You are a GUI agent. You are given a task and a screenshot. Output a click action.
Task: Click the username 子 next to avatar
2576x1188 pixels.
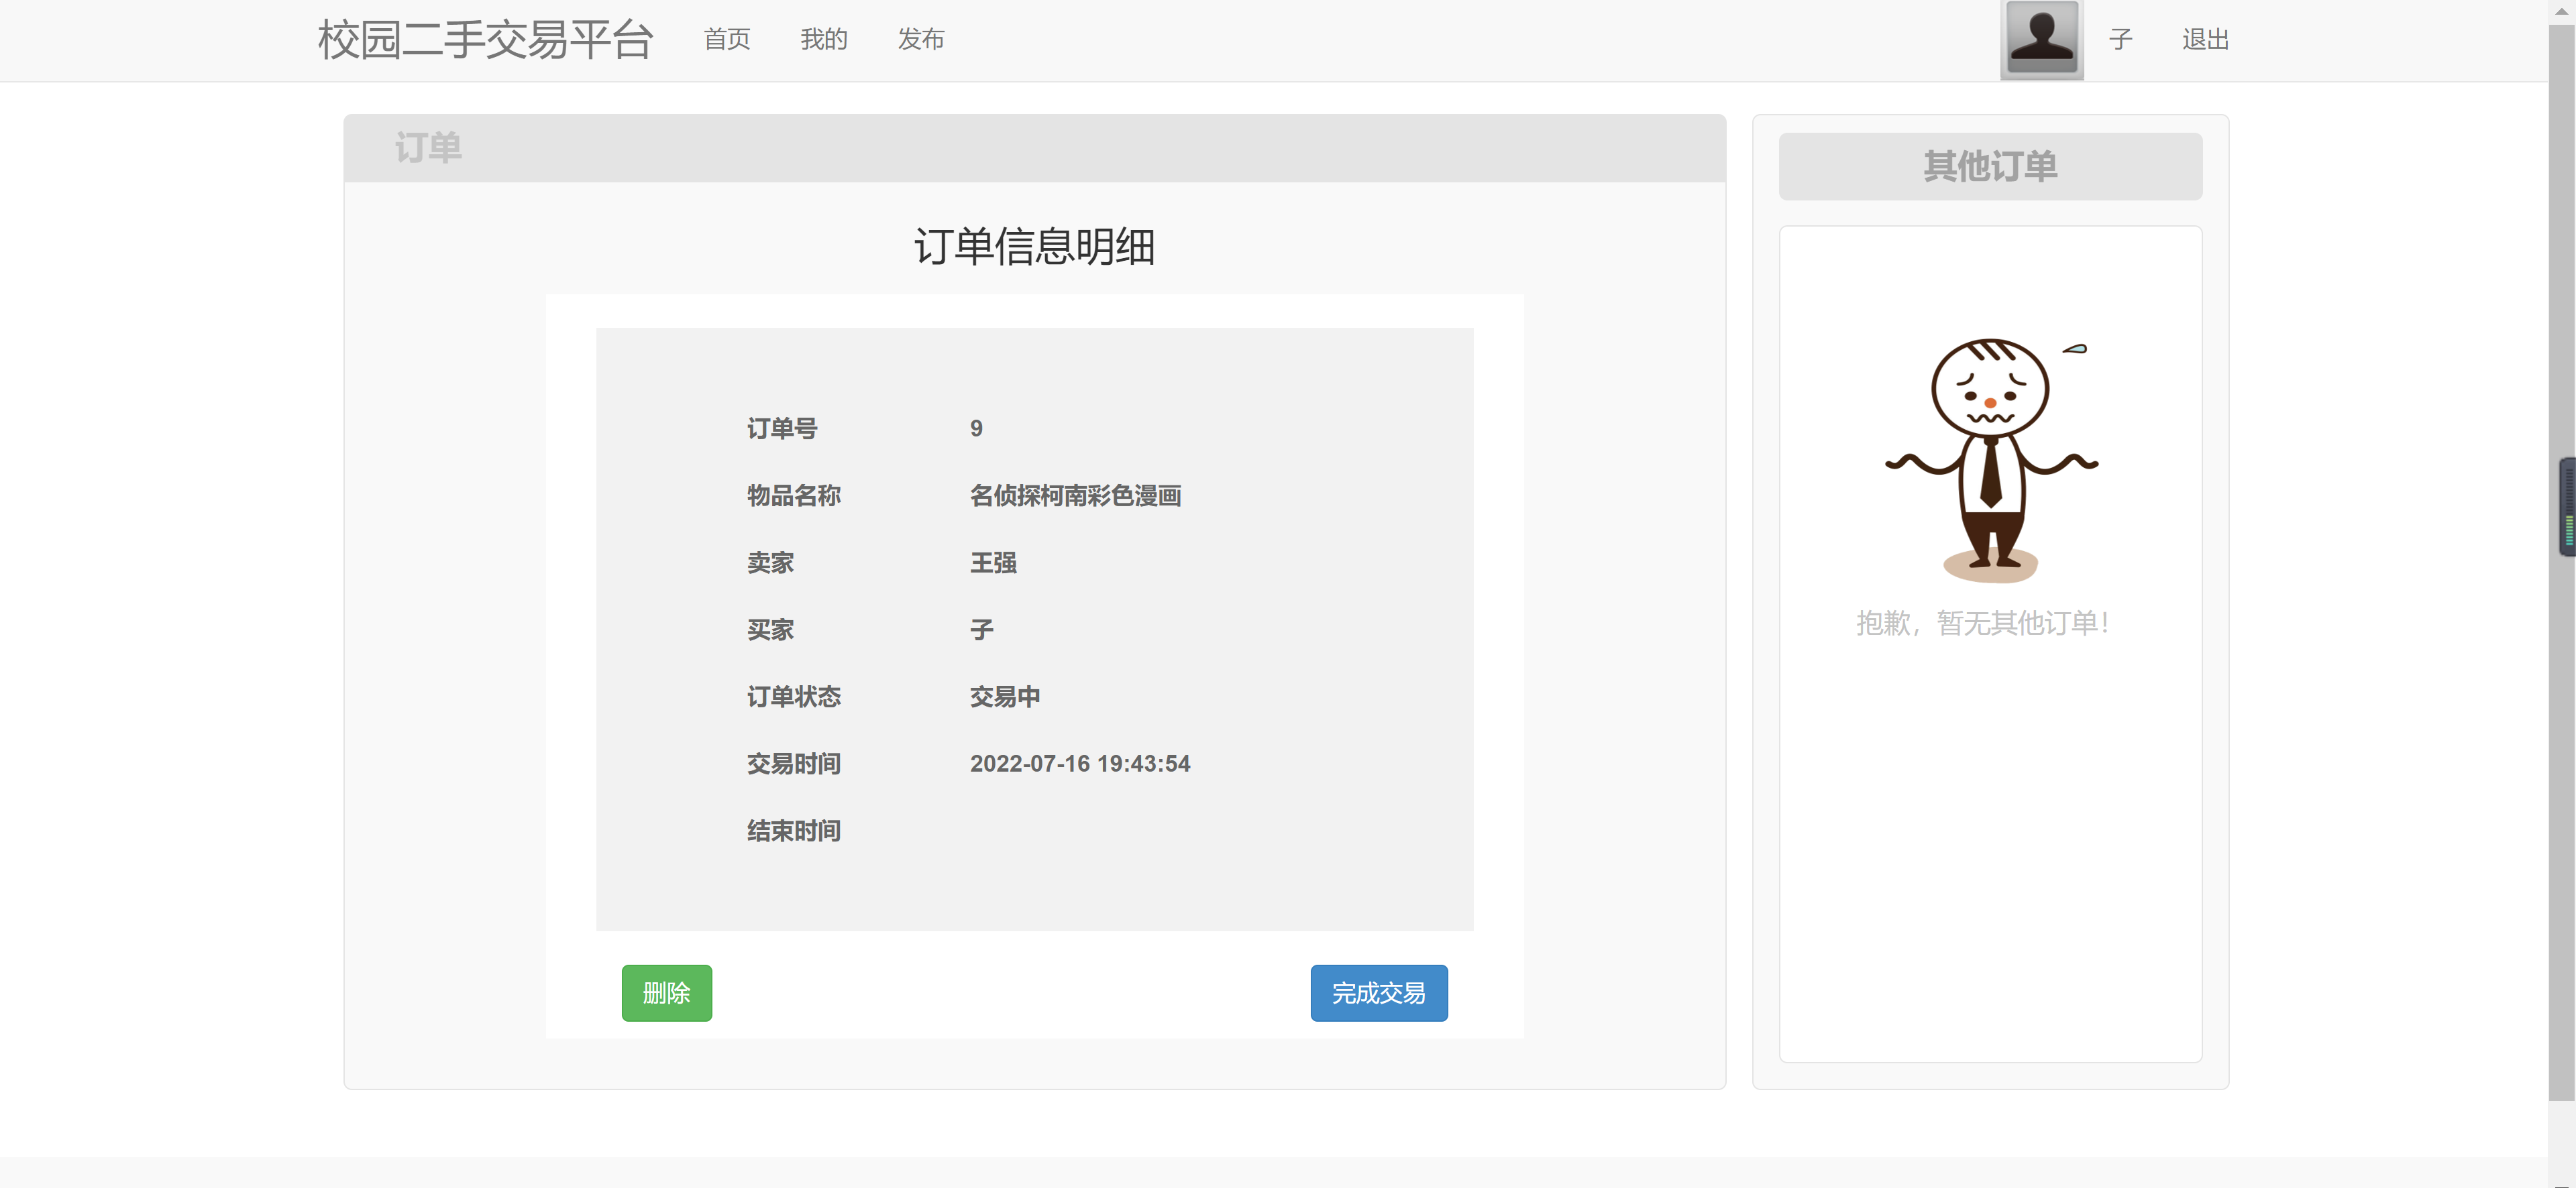[2120, 39]
